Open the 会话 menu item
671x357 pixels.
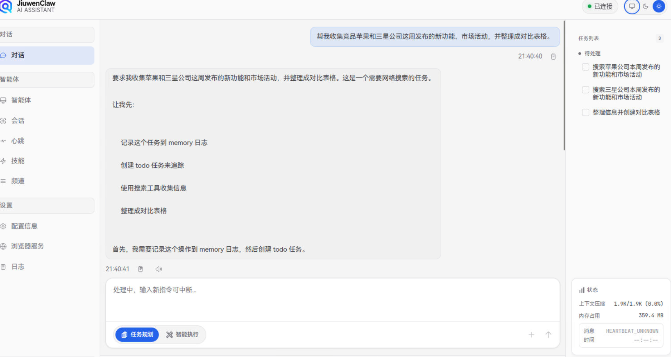tap(47, 121)
